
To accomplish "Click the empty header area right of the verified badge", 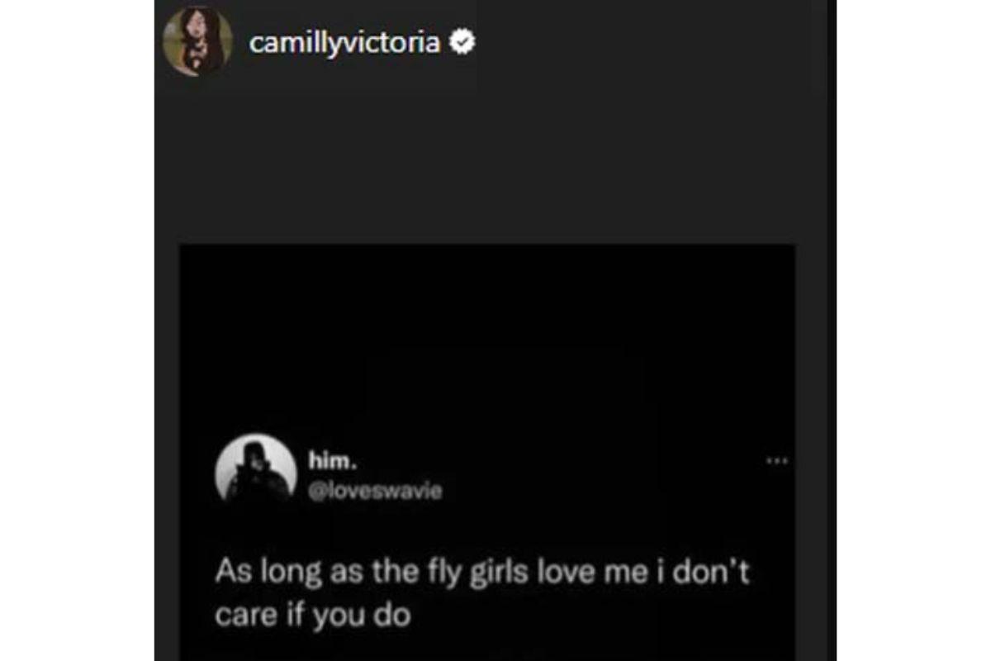I will coord(644,43).
